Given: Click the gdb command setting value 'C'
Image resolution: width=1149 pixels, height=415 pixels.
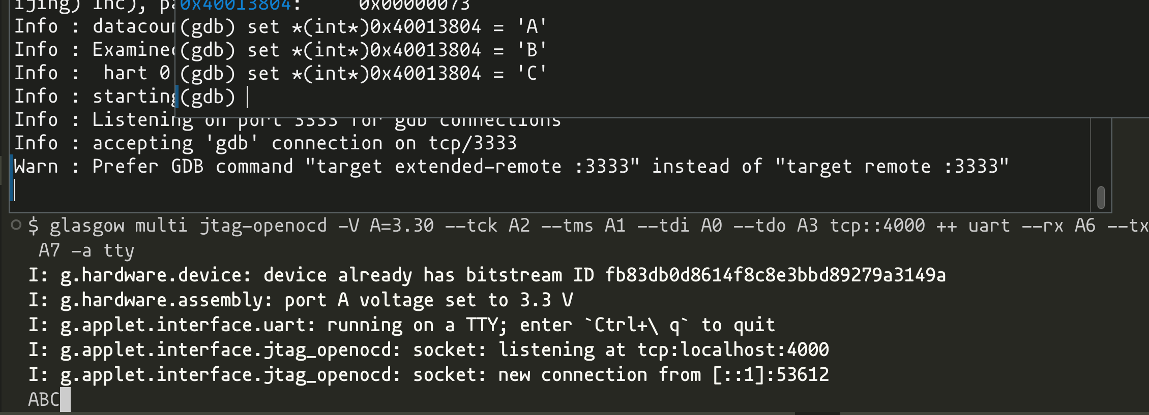Looking at the screenshot, I should [x=363, y=73].
